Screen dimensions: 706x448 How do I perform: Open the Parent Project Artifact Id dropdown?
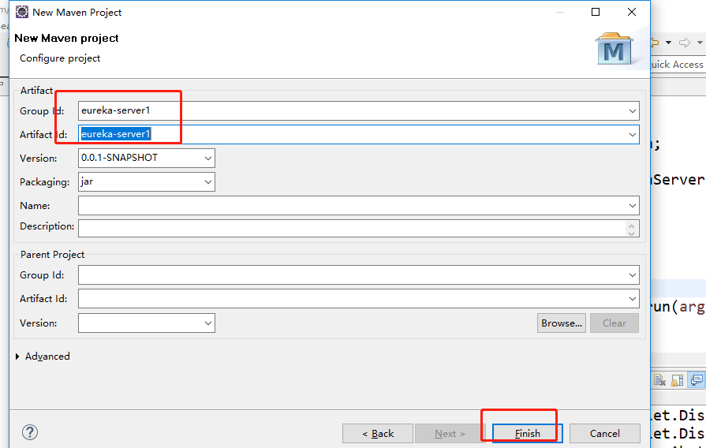(632, 298)
